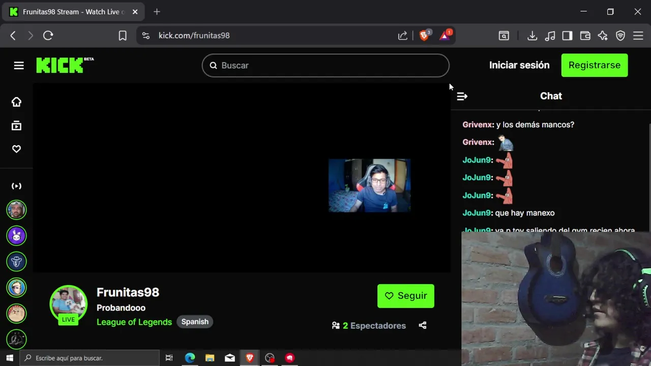Screen dimensions: 651x366
Task: Switch to Brave browser on taskbar
Action: pos(250,358)
